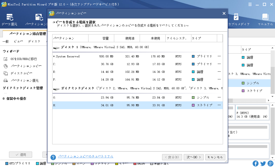Sort by the Capacity (容量) column header
Screen dimensions: 275x168
(101, 38)
